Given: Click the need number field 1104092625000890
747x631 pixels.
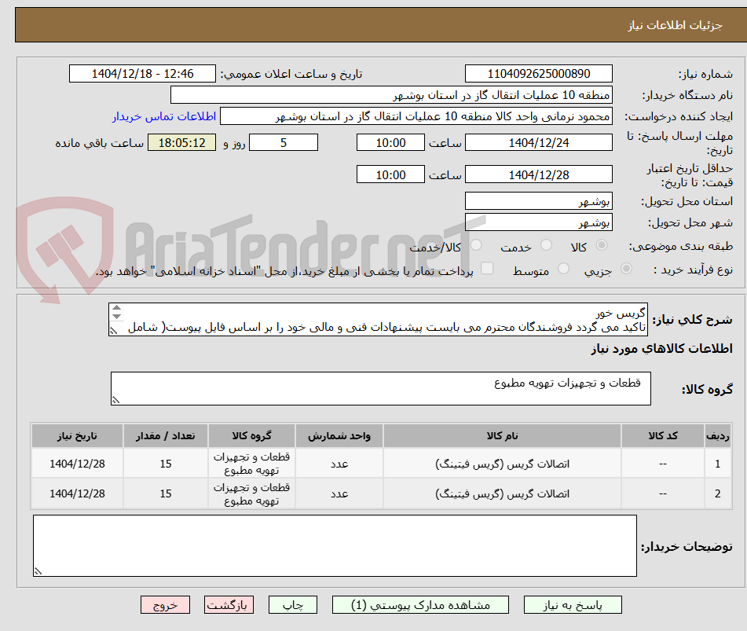Looking at the screenshot, I should click(538, 74).
